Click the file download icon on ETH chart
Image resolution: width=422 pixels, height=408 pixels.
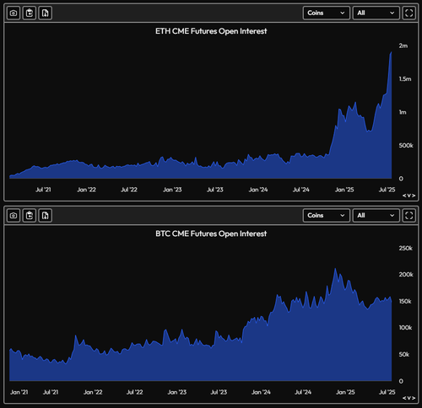pyautogui.click(x=46, y=13)
